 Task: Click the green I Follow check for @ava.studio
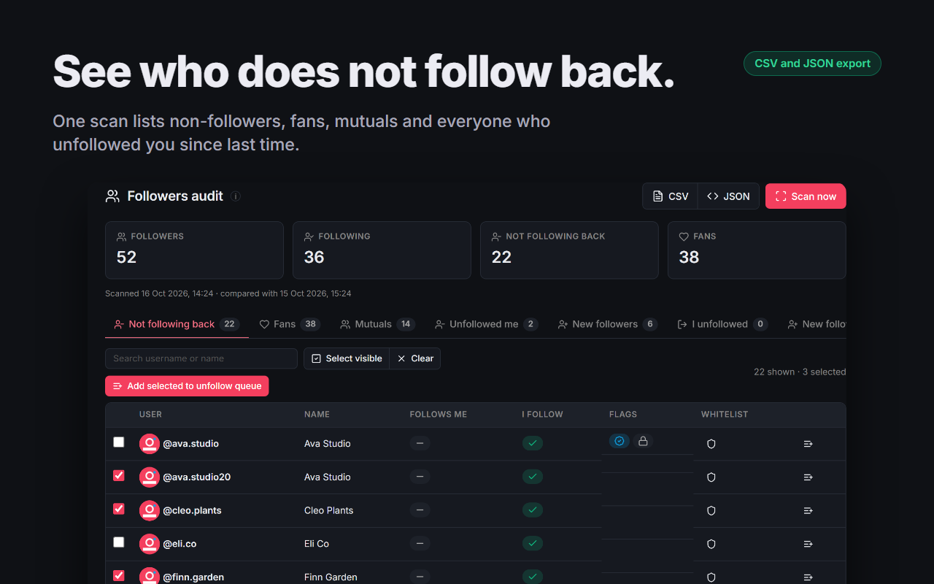[533, 443]
